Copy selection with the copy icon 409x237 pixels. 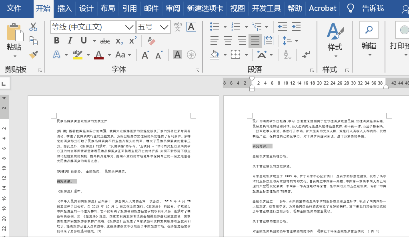pos(33,41)
